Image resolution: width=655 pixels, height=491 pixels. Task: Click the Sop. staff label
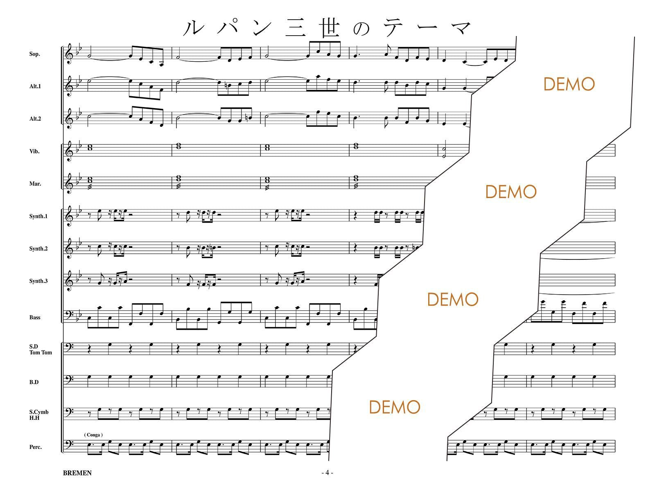point(34,54)
